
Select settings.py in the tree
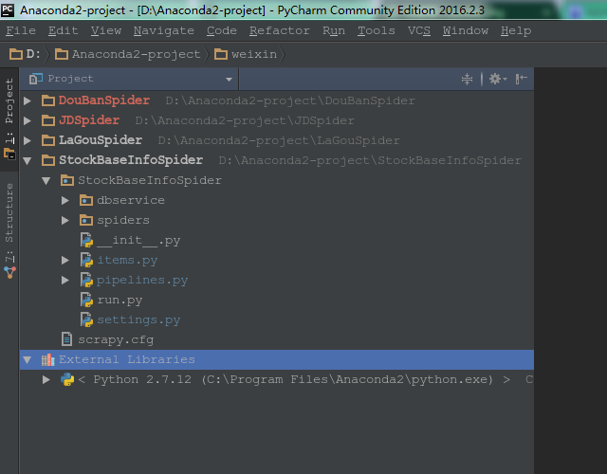click(138, 320)
